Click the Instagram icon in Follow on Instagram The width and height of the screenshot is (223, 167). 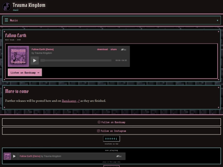(98, 131)
